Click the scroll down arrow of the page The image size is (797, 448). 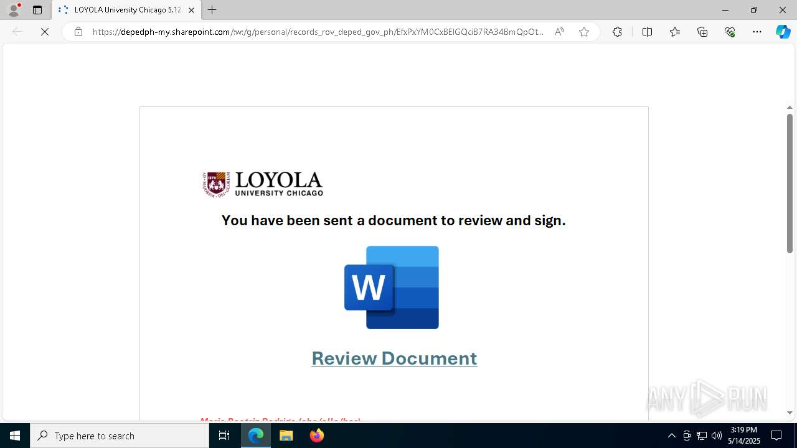pos(790,413)
